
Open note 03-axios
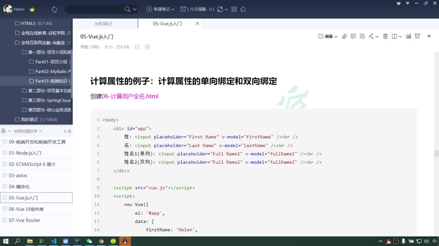pyautogui.click(x=36, y=176)
